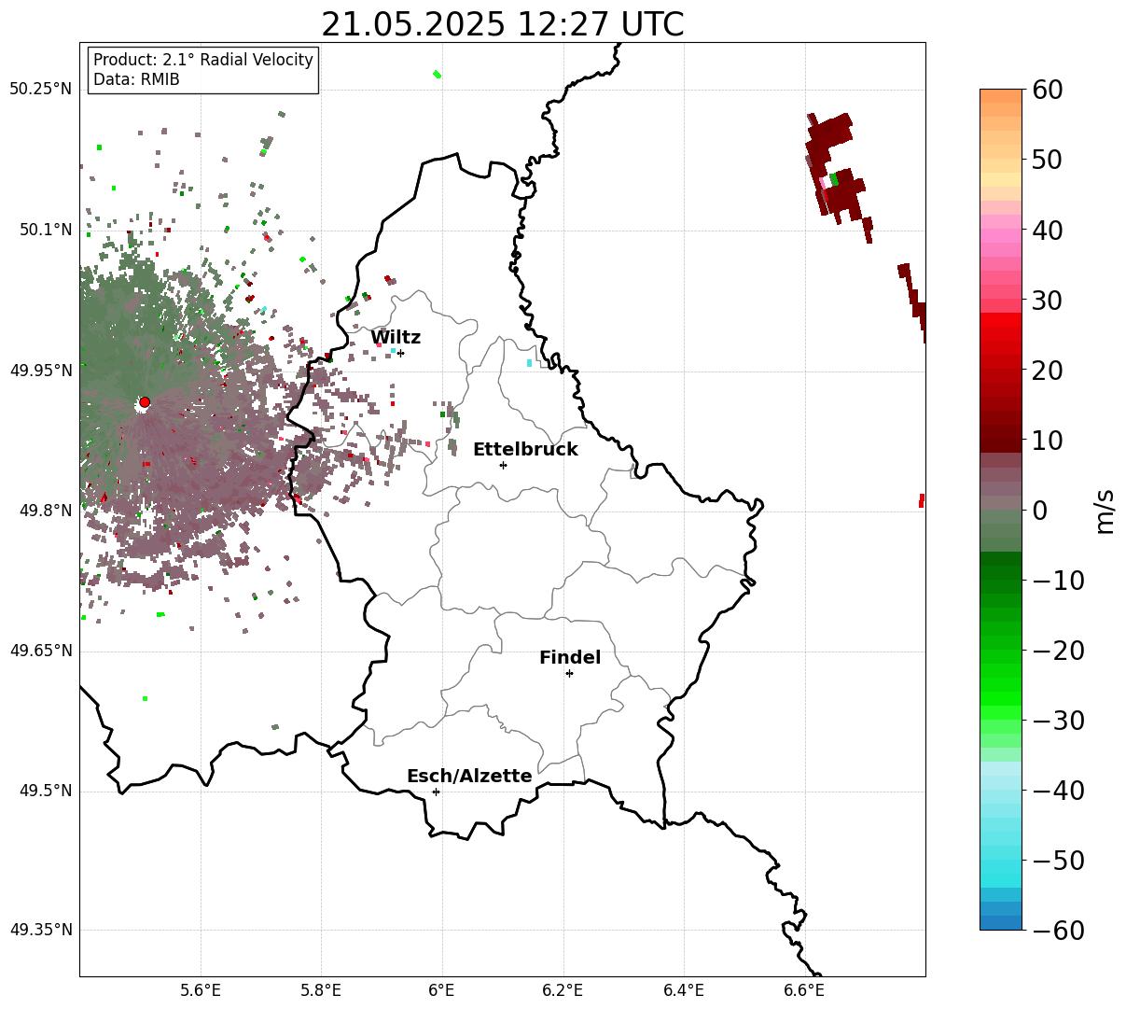The image size is (1126, 1009).
Task: Click the 50.1°N latitude label
Action: [45, 230]
